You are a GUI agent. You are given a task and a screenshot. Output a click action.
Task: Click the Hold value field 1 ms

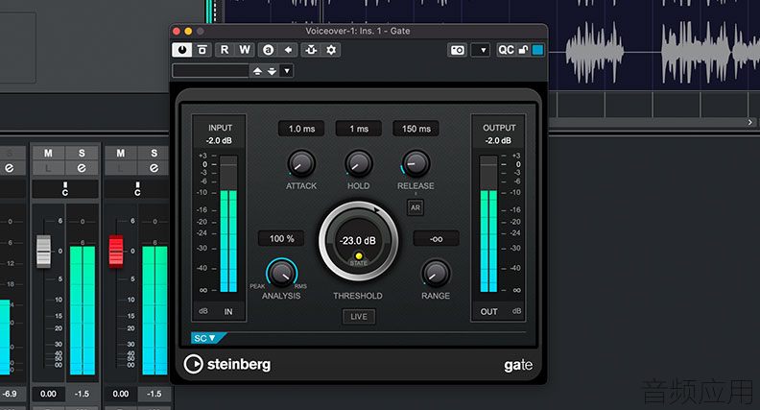tap(359, 129)
